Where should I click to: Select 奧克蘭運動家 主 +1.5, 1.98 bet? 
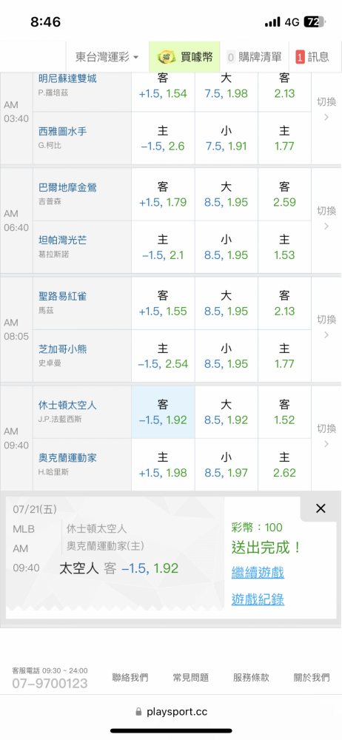click(163, 465)
